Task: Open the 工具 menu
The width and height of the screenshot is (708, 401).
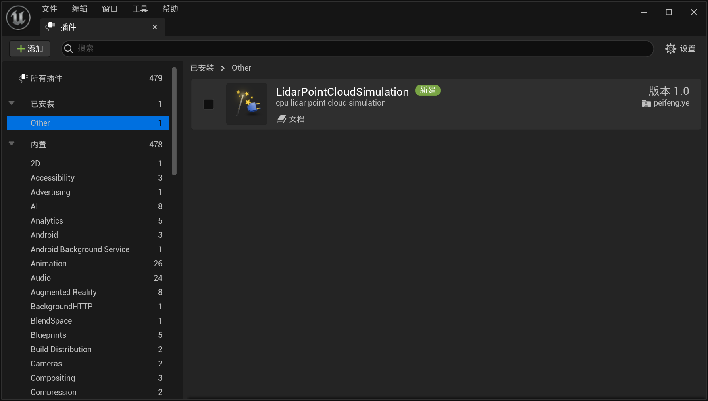Action: (140, 9)
